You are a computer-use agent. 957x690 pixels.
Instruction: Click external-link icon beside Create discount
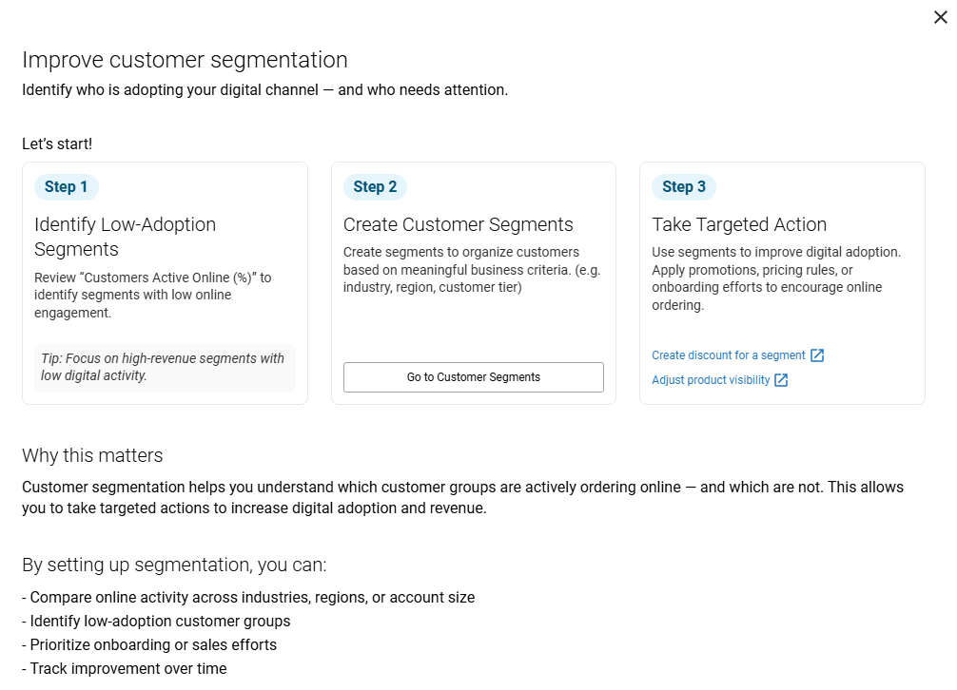click(x=816, y=355)
